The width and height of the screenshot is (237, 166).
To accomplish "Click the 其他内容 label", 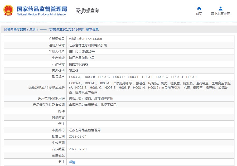I will tap(58, 118).
